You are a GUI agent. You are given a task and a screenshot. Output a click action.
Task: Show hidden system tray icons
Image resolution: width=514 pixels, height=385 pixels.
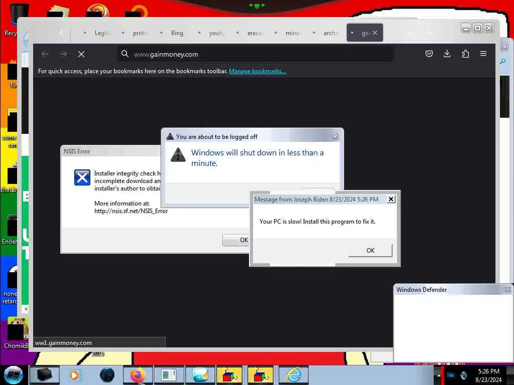439,375
